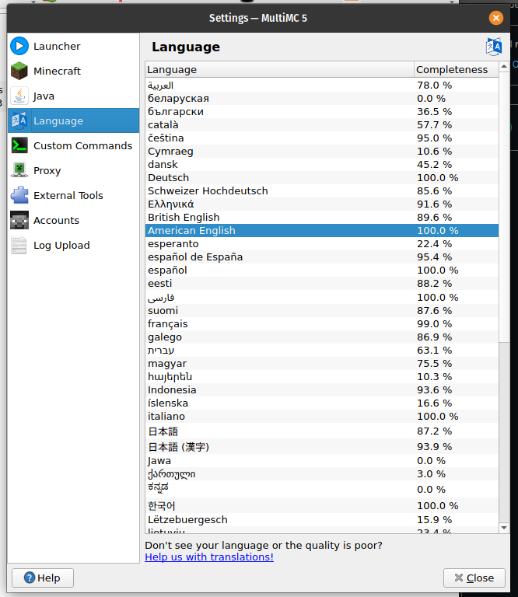The height and width of the screenshot is (597, 518).
Task: Select español de España row
Action: coord(322,257)
